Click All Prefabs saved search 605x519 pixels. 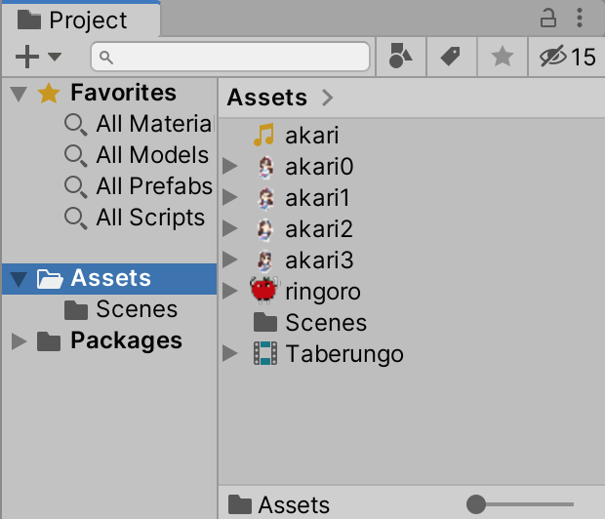[x=153, y=186]
